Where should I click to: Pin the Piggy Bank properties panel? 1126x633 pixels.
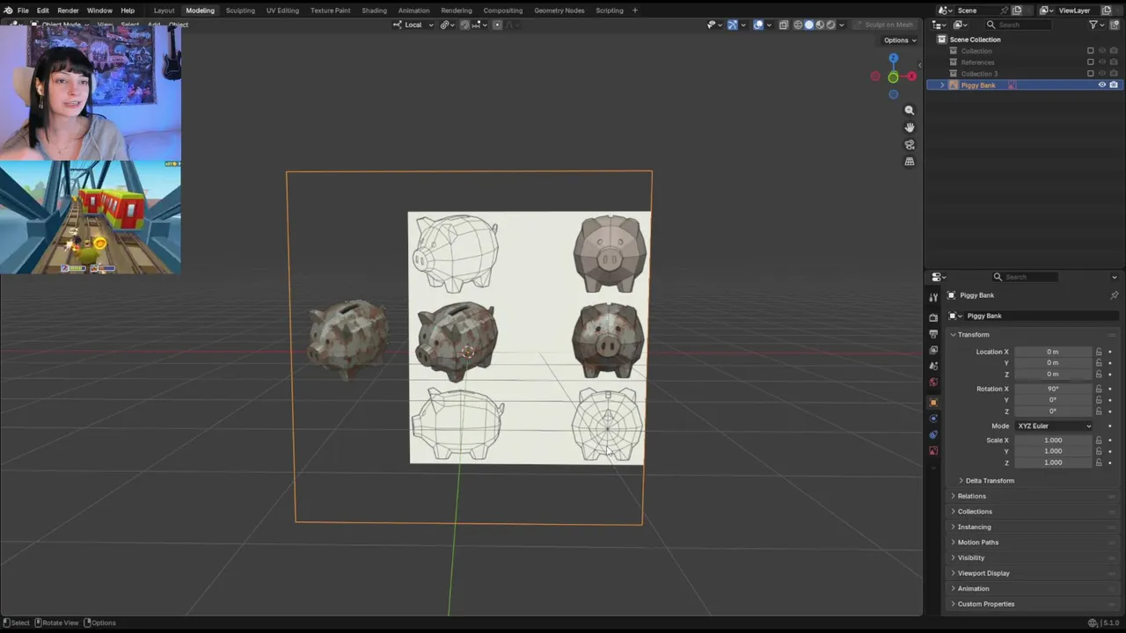pyautogui.click(x=1115, y=295)
